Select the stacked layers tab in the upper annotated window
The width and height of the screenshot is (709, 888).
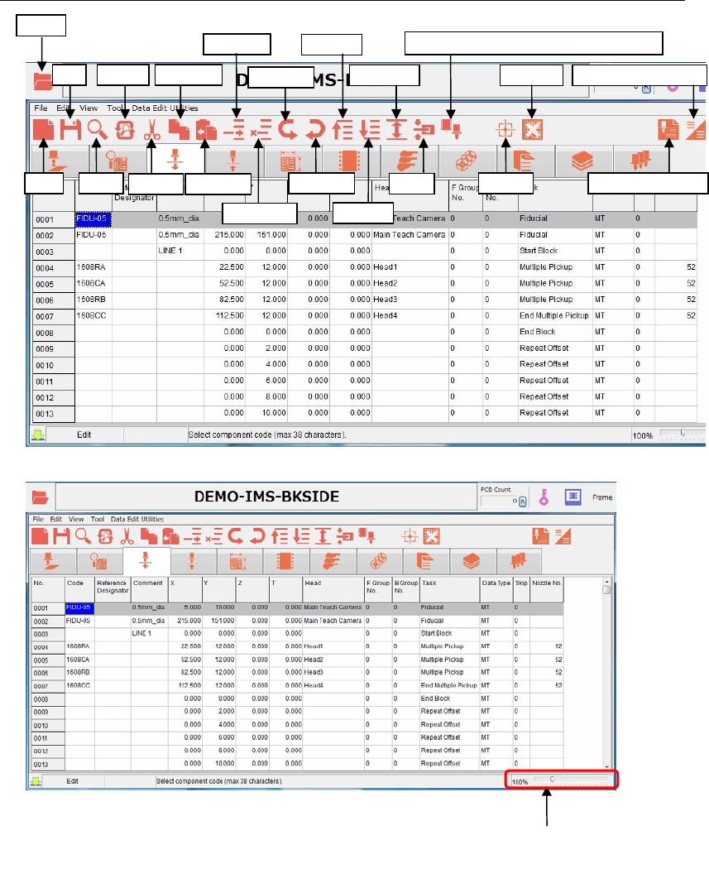pos(582,161)
